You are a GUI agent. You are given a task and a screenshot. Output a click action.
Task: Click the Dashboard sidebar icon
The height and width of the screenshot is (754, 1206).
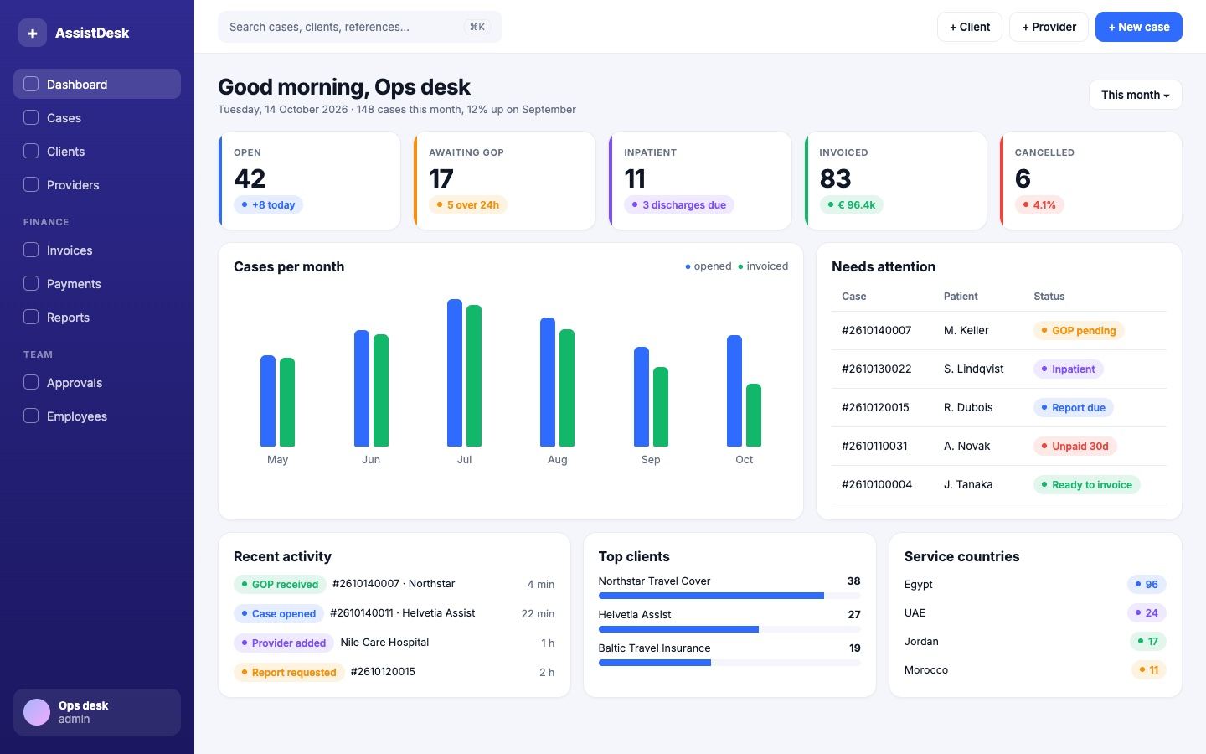31,84
